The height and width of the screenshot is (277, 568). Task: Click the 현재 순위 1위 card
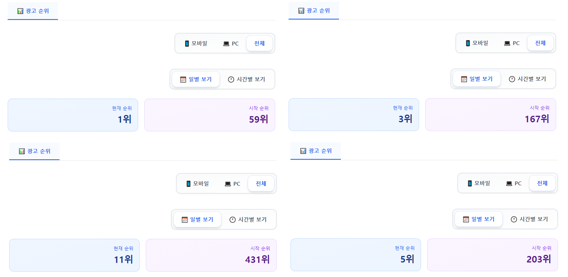[x=73, y=115]
